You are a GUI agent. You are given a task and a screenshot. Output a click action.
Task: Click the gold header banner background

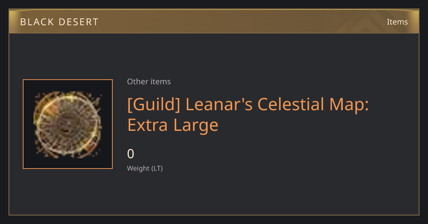coord(214,21)
